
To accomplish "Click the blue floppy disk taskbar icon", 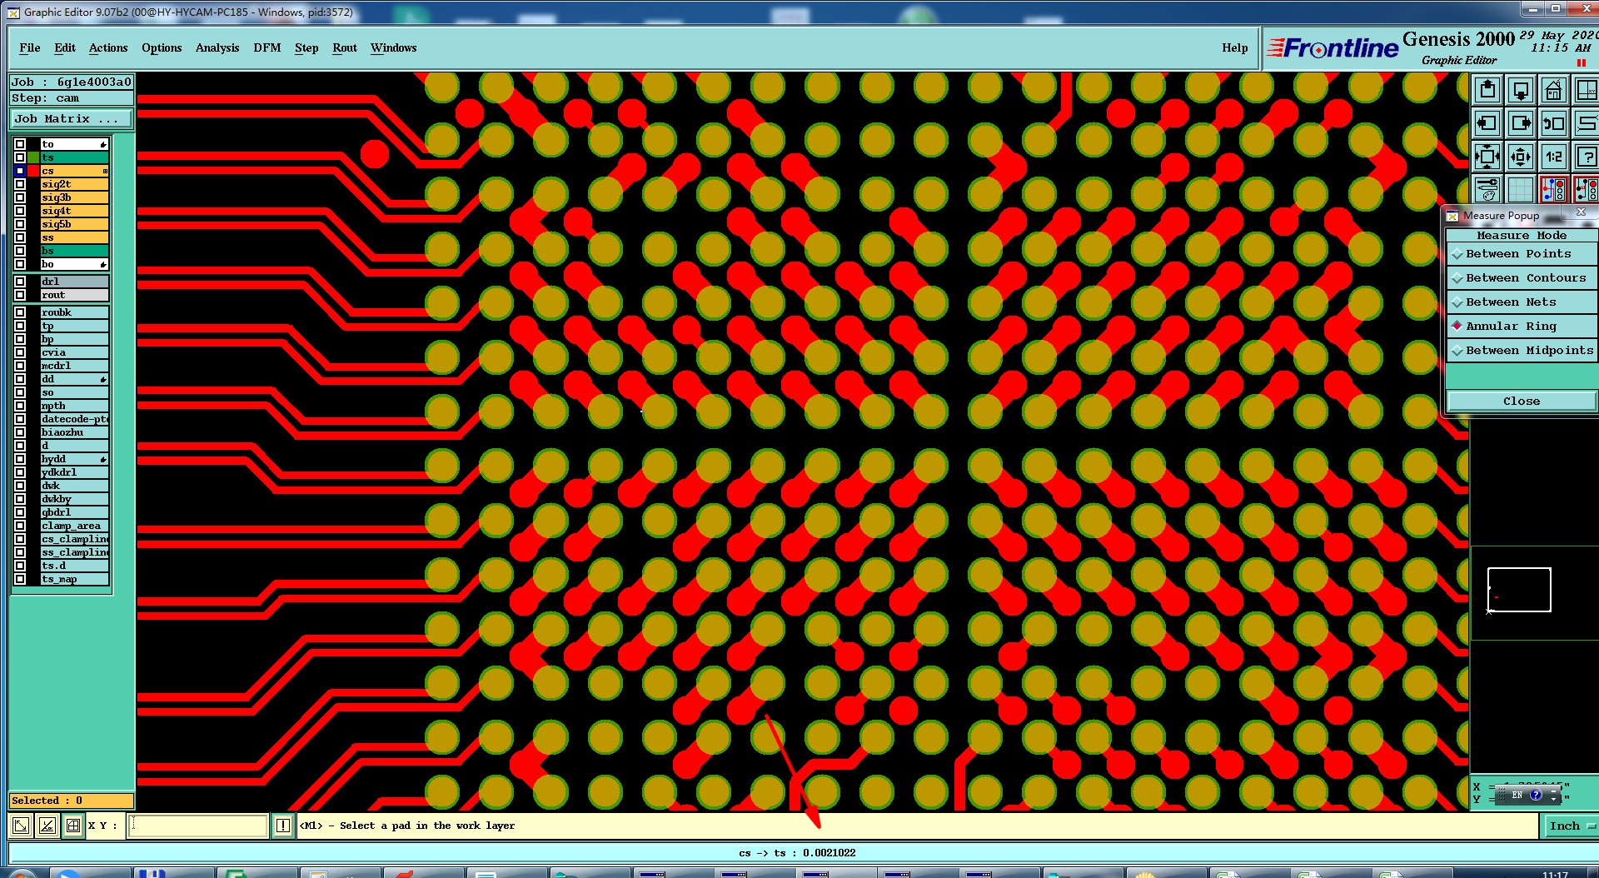I will coord(152,873).
